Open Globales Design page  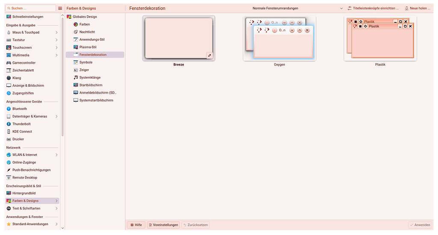coord(95,17)
